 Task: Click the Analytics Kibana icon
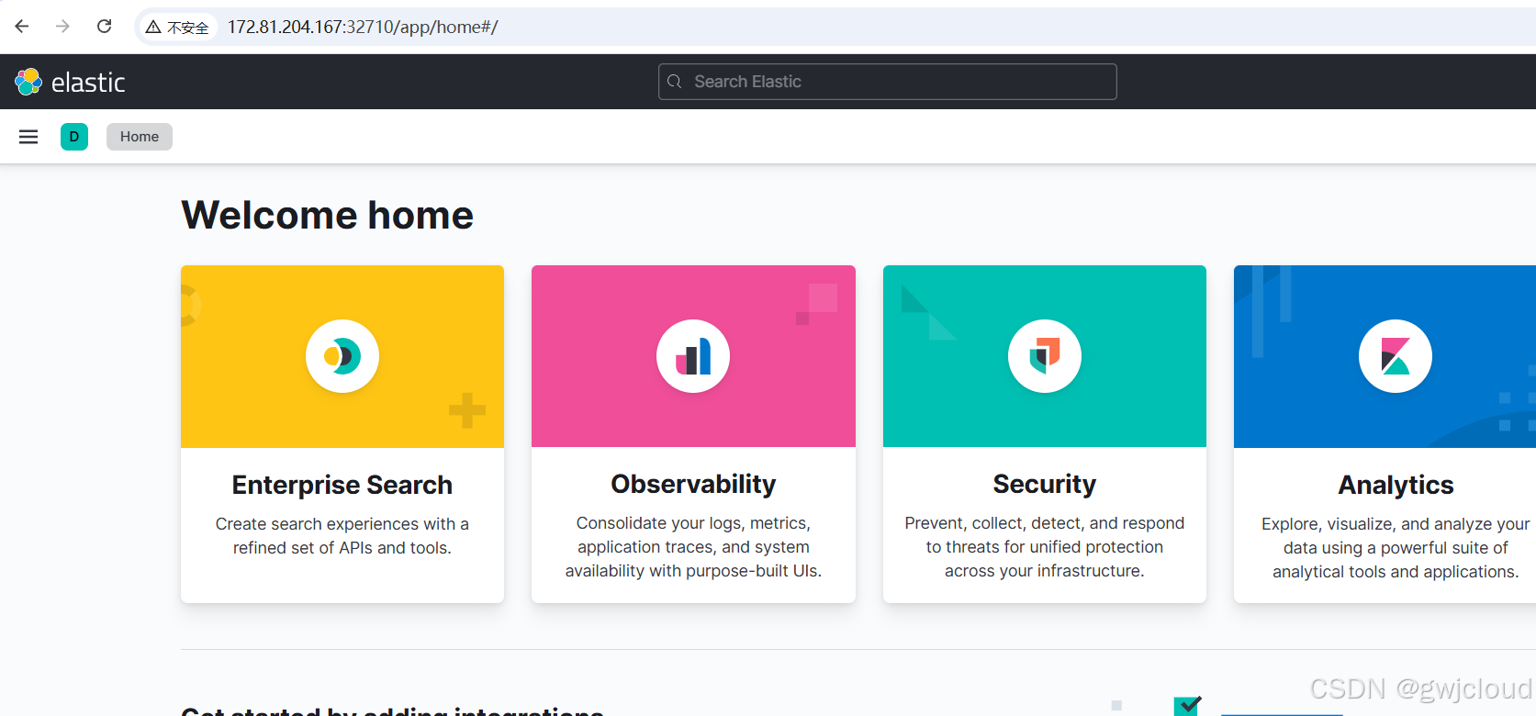[x=1396, y=356]
